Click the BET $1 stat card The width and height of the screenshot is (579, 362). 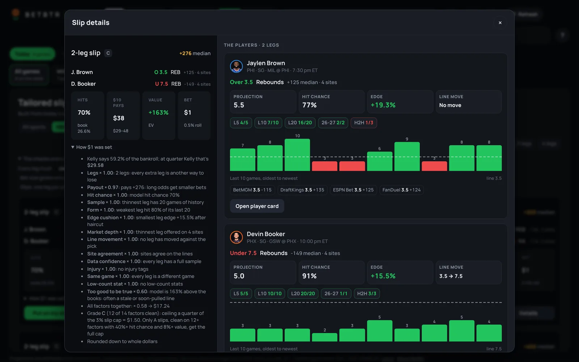coord(194,115)
